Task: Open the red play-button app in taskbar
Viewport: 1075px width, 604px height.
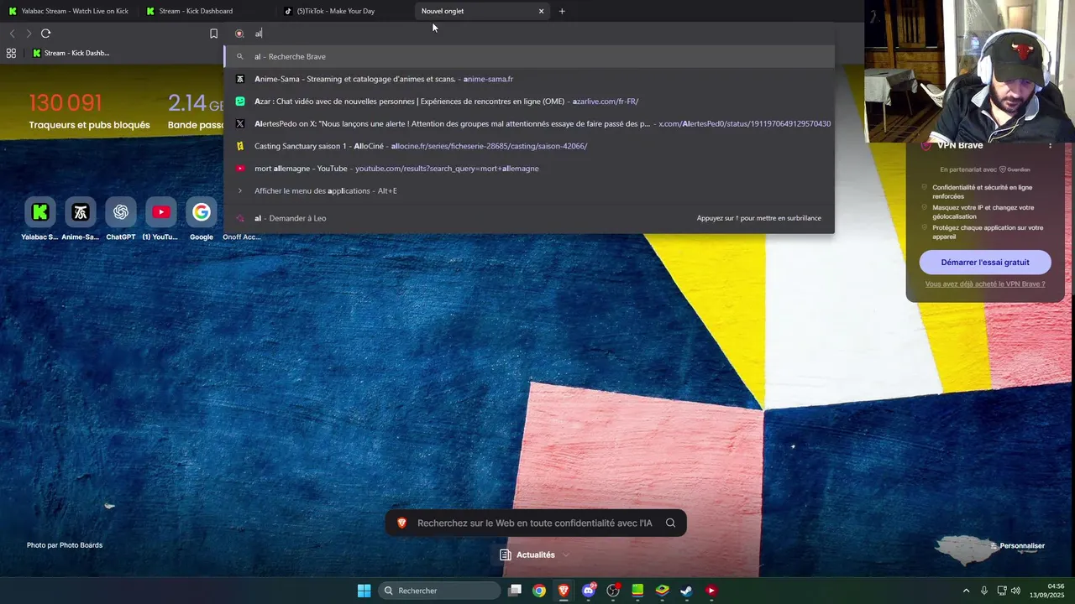Action: pyautogui.click(x=711, y=591)
